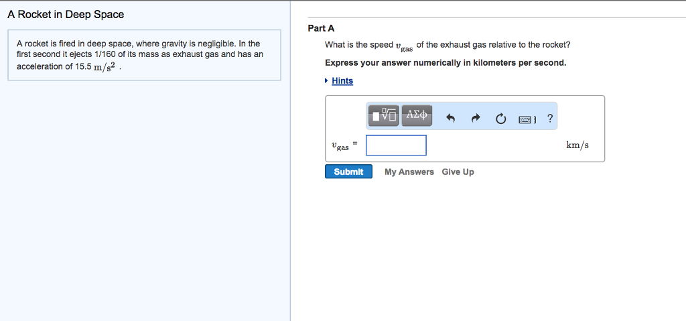686x321 pixels.
Task: Open the Greek symbols ΑΣϕ palette
Action: point(417,115)
